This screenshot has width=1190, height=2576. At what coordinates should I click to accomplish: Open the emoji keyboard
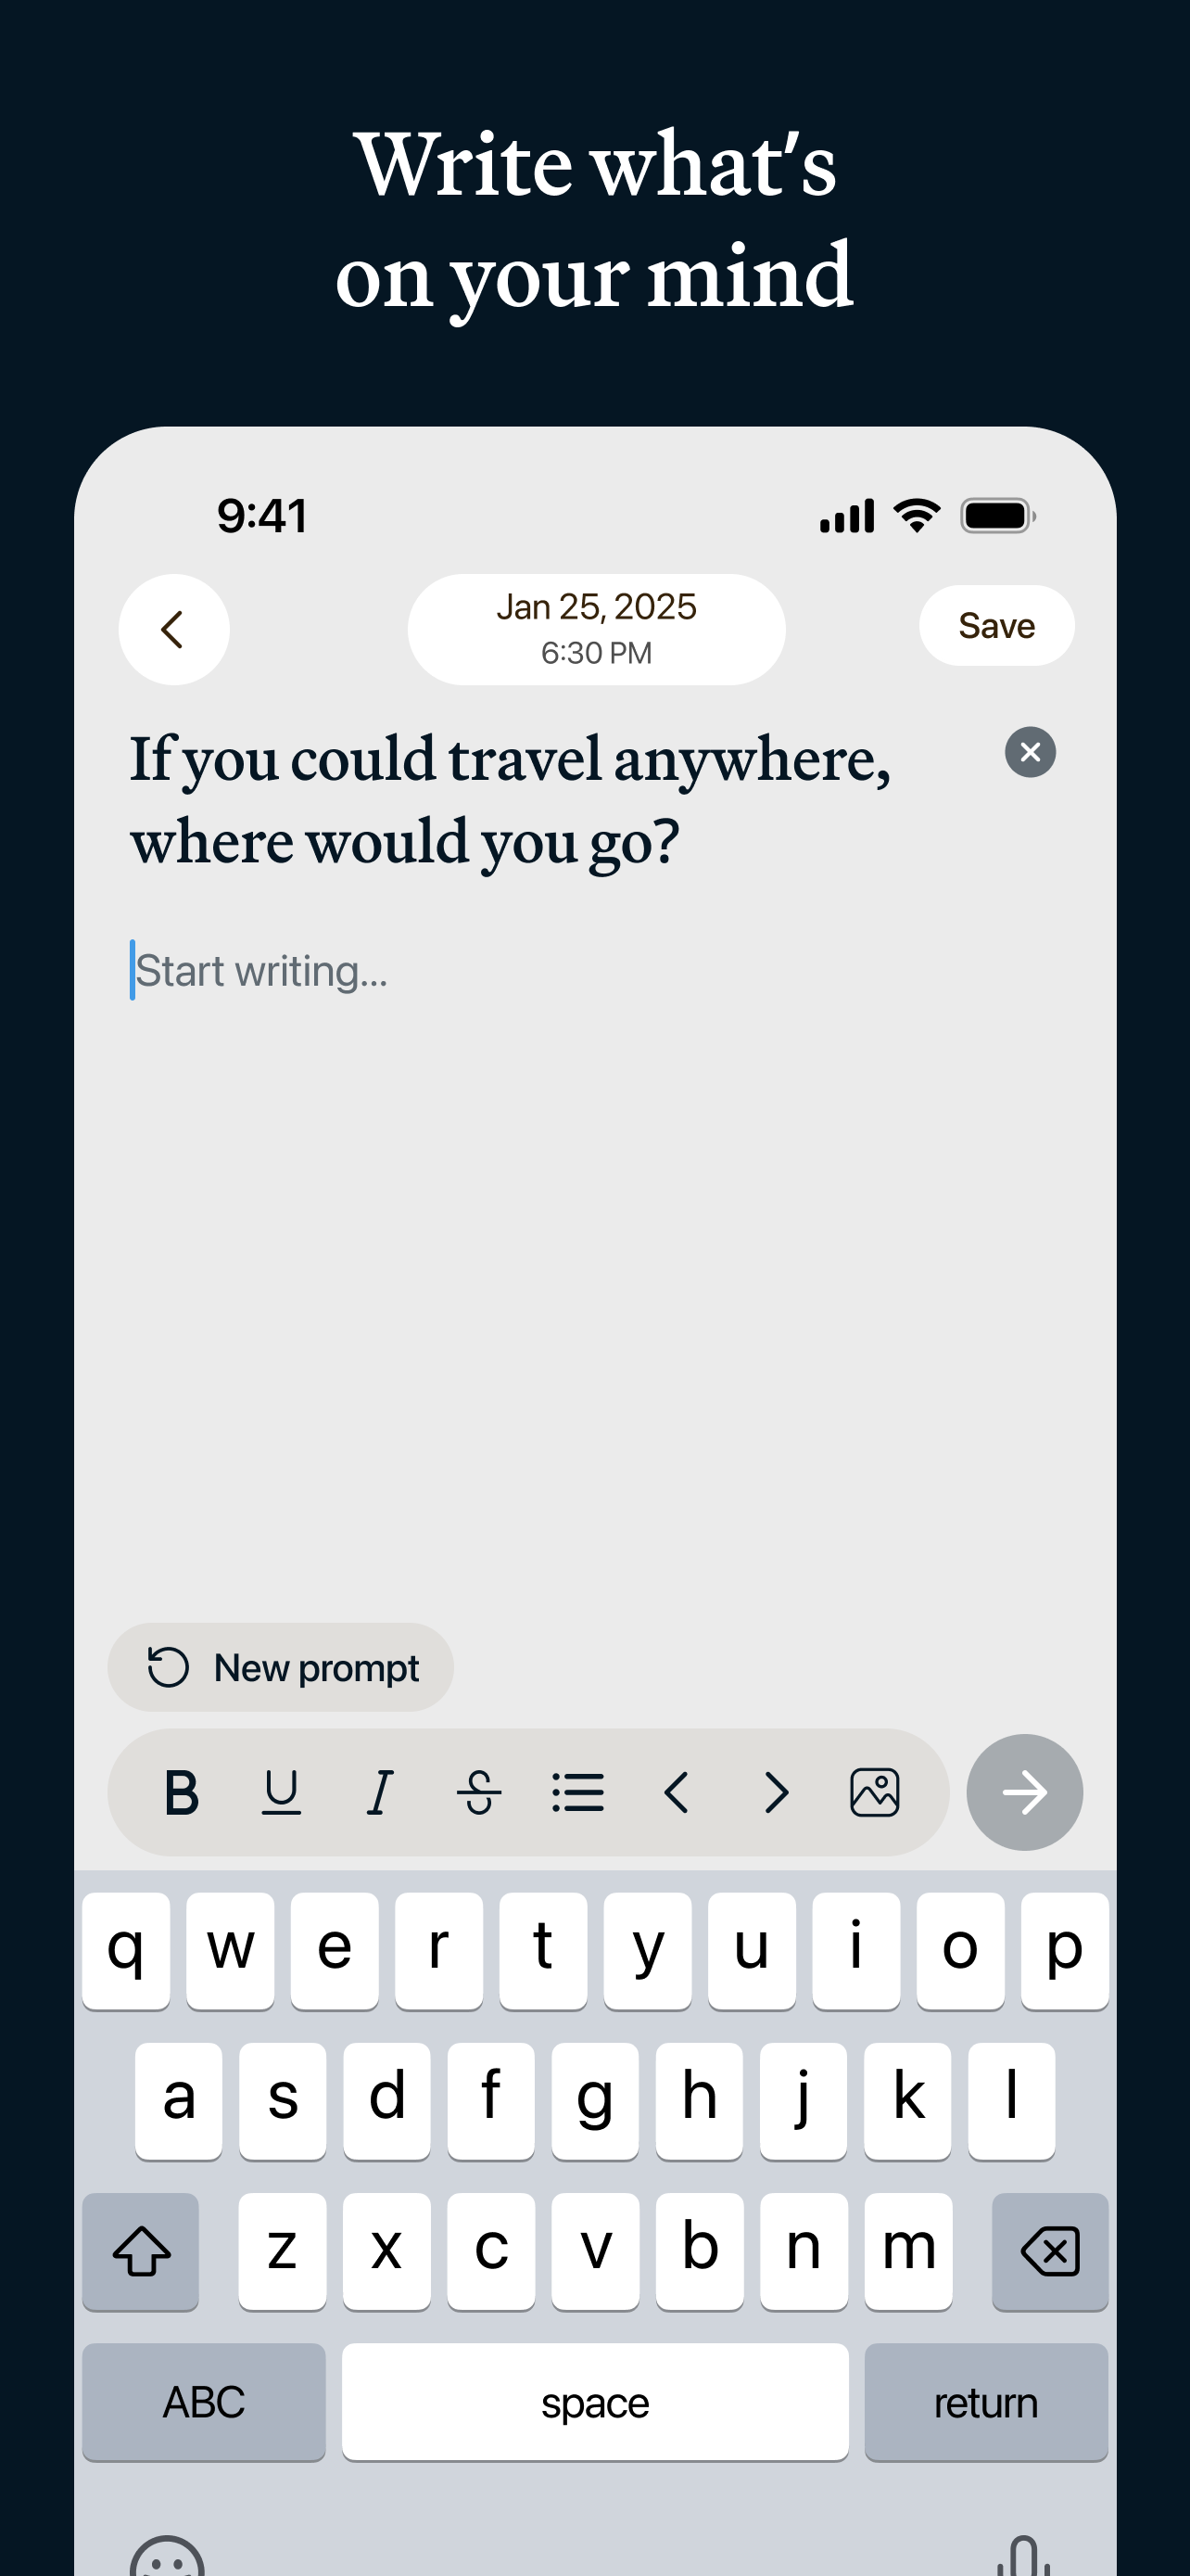click(x=167, y=2556)
